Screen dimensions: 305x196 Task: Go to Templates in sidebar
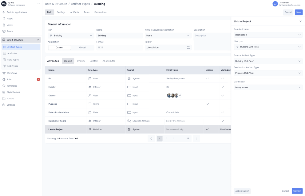coord(12,86)
